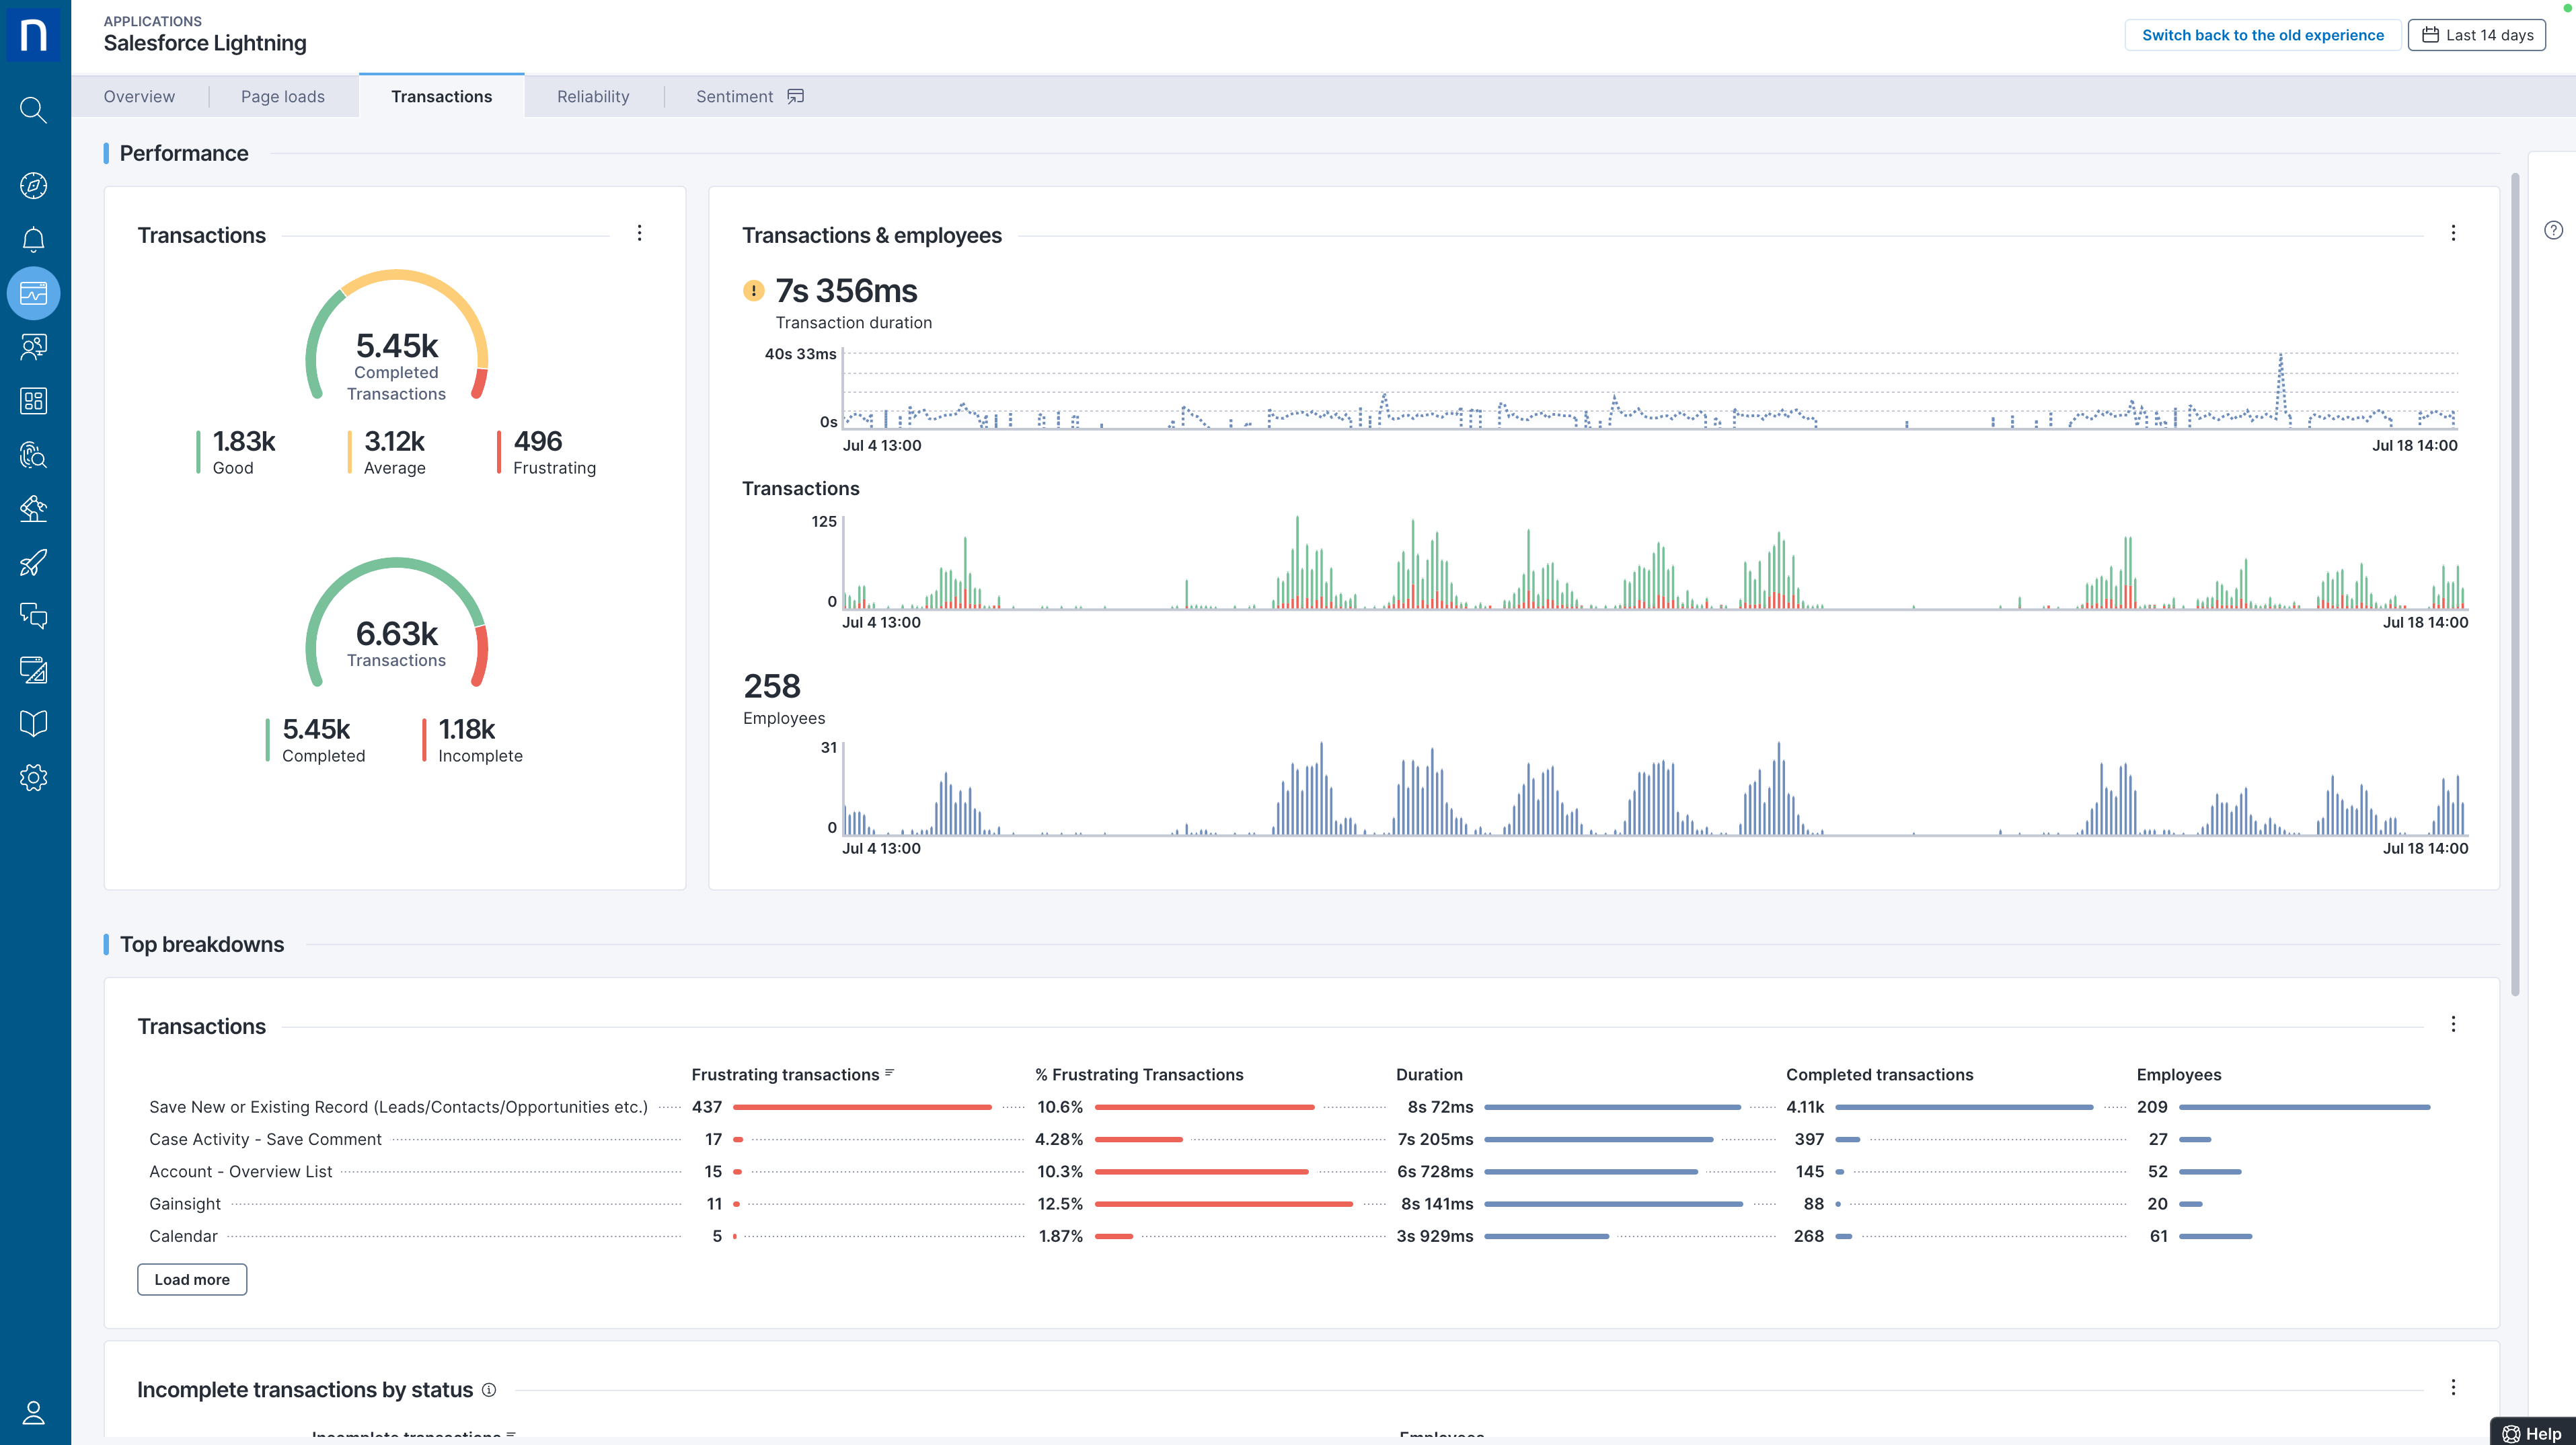Switch to the Reliability tab

point(593,96)
